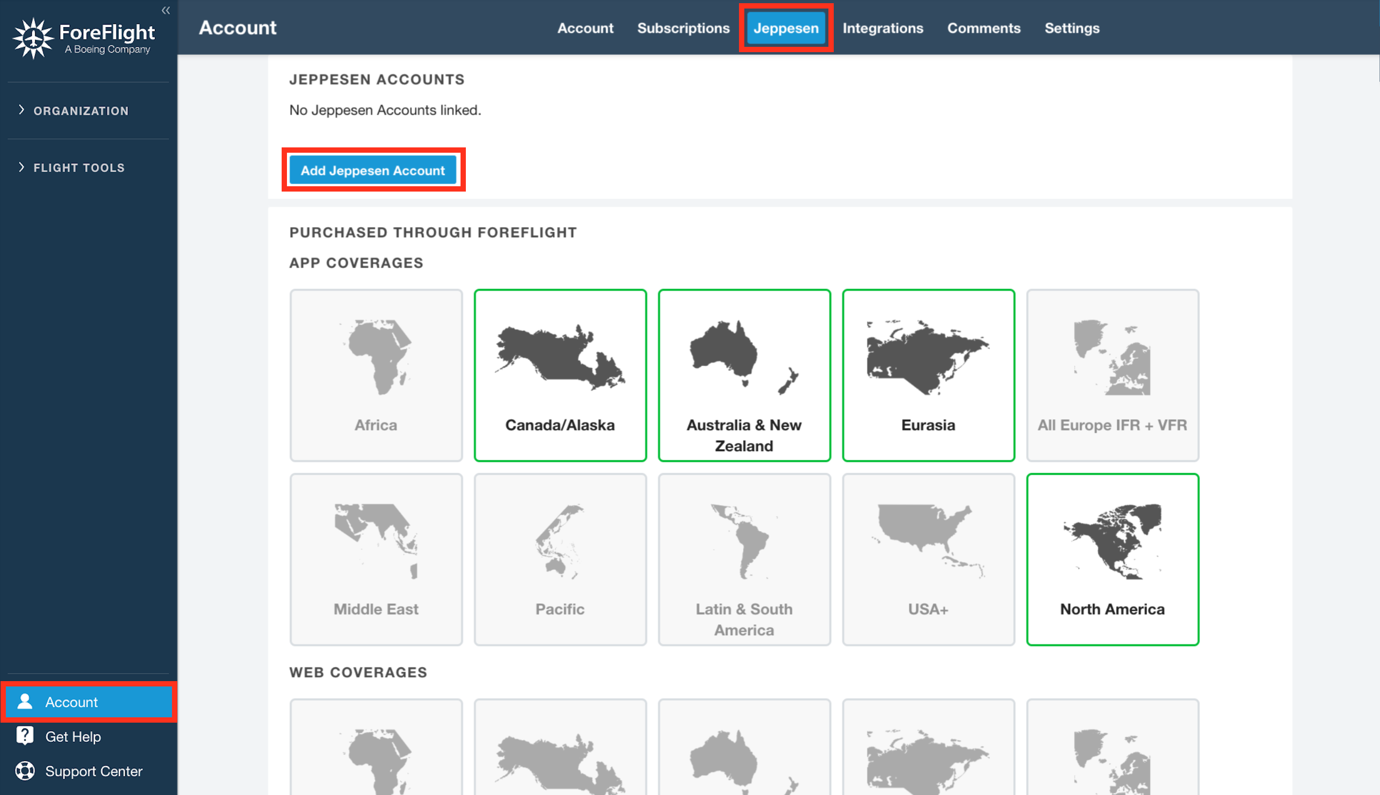Screen dimensions: 1380x795
Task: Open the Integrations tab
Action: coord(882,28)
